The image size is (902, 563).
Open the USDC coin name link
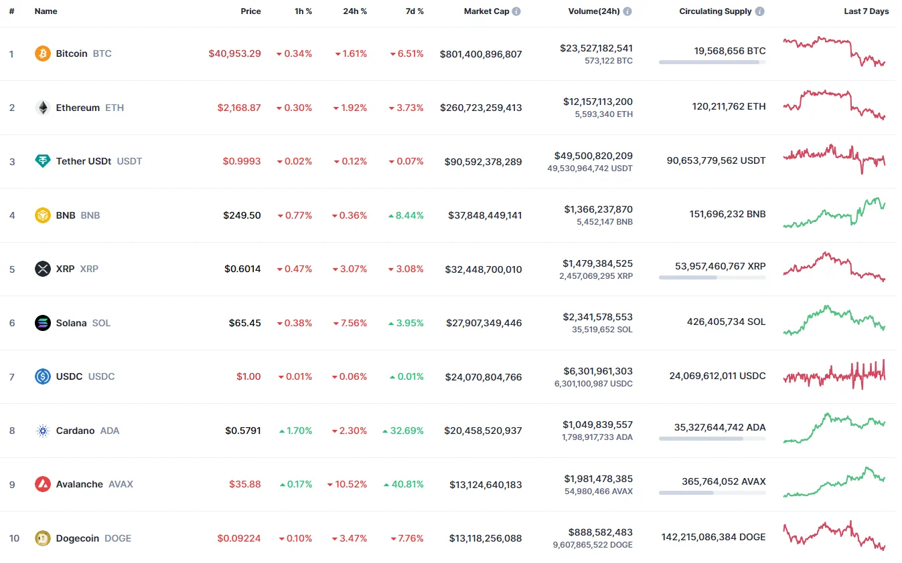70,376
